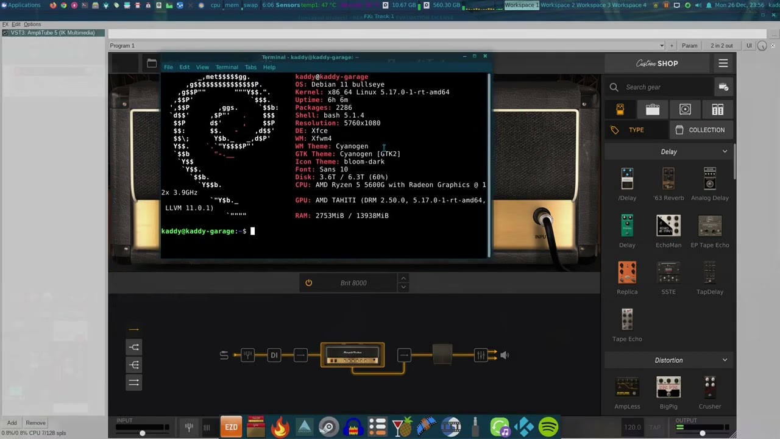Open the FX menu in plugin window
This screenshot has width=780, height=439.
tap(5, 24)
